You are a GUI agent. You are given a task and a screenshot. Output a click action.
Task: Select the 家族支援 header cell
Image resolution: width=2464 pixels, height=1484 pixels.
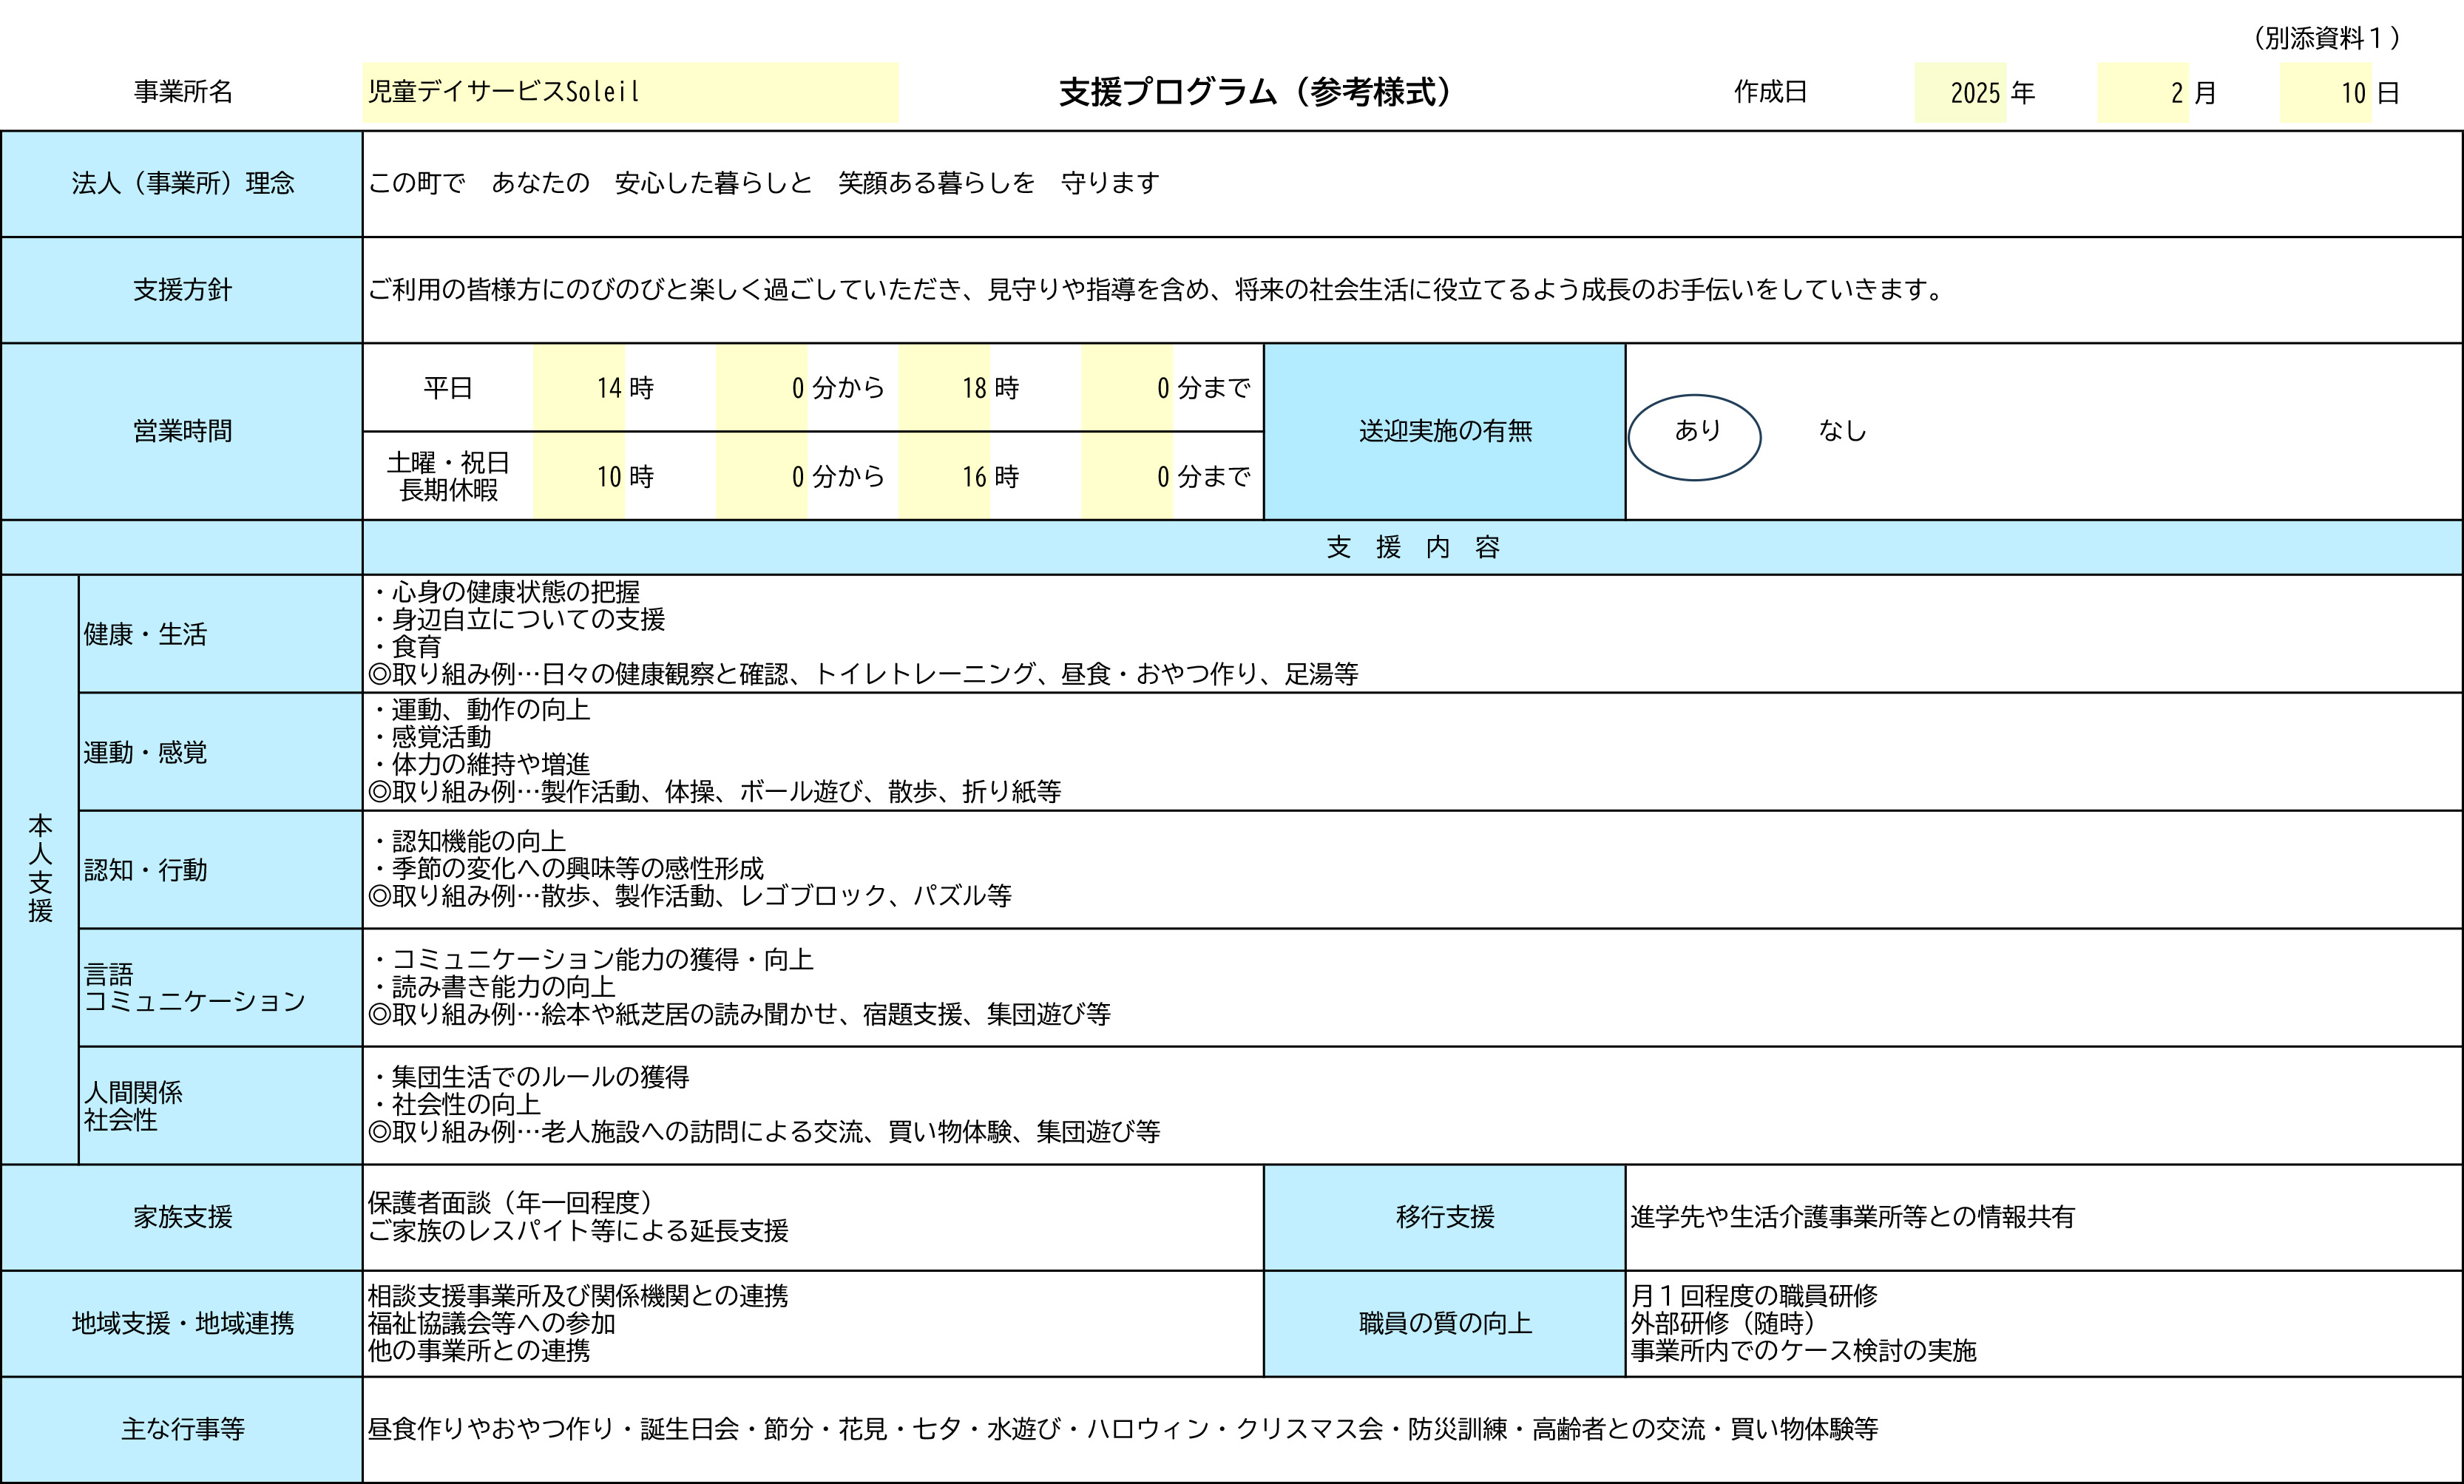(x=182, y=1217)
